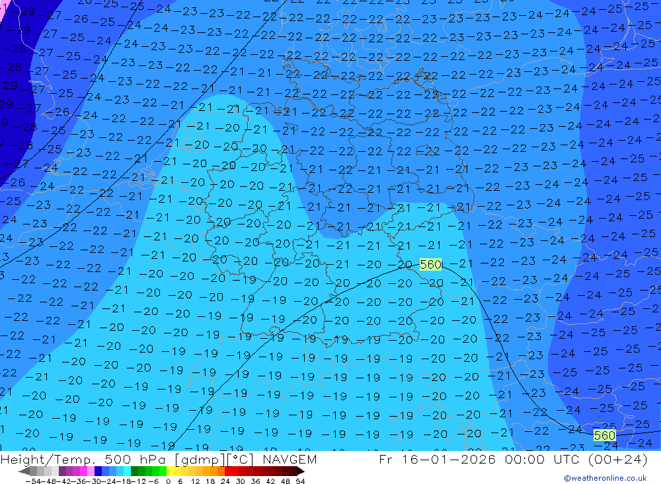Click the '00:00 UTC' time text

click(x=543, y=459)
